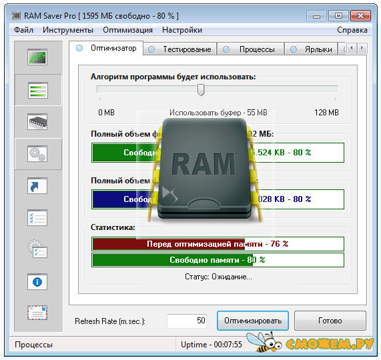The width and height of the screenshot is (381, 360).
Task: Click the Готово button
Action: [x=330, y=321]
